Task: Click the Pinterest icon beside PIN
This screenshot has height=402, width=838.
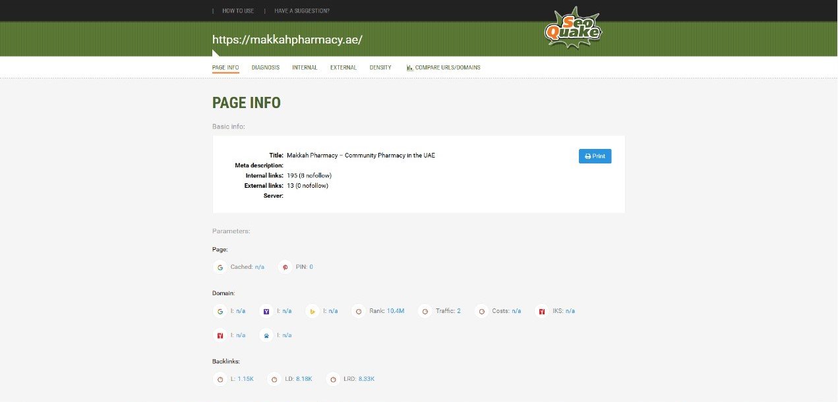Action: point(285,267)
